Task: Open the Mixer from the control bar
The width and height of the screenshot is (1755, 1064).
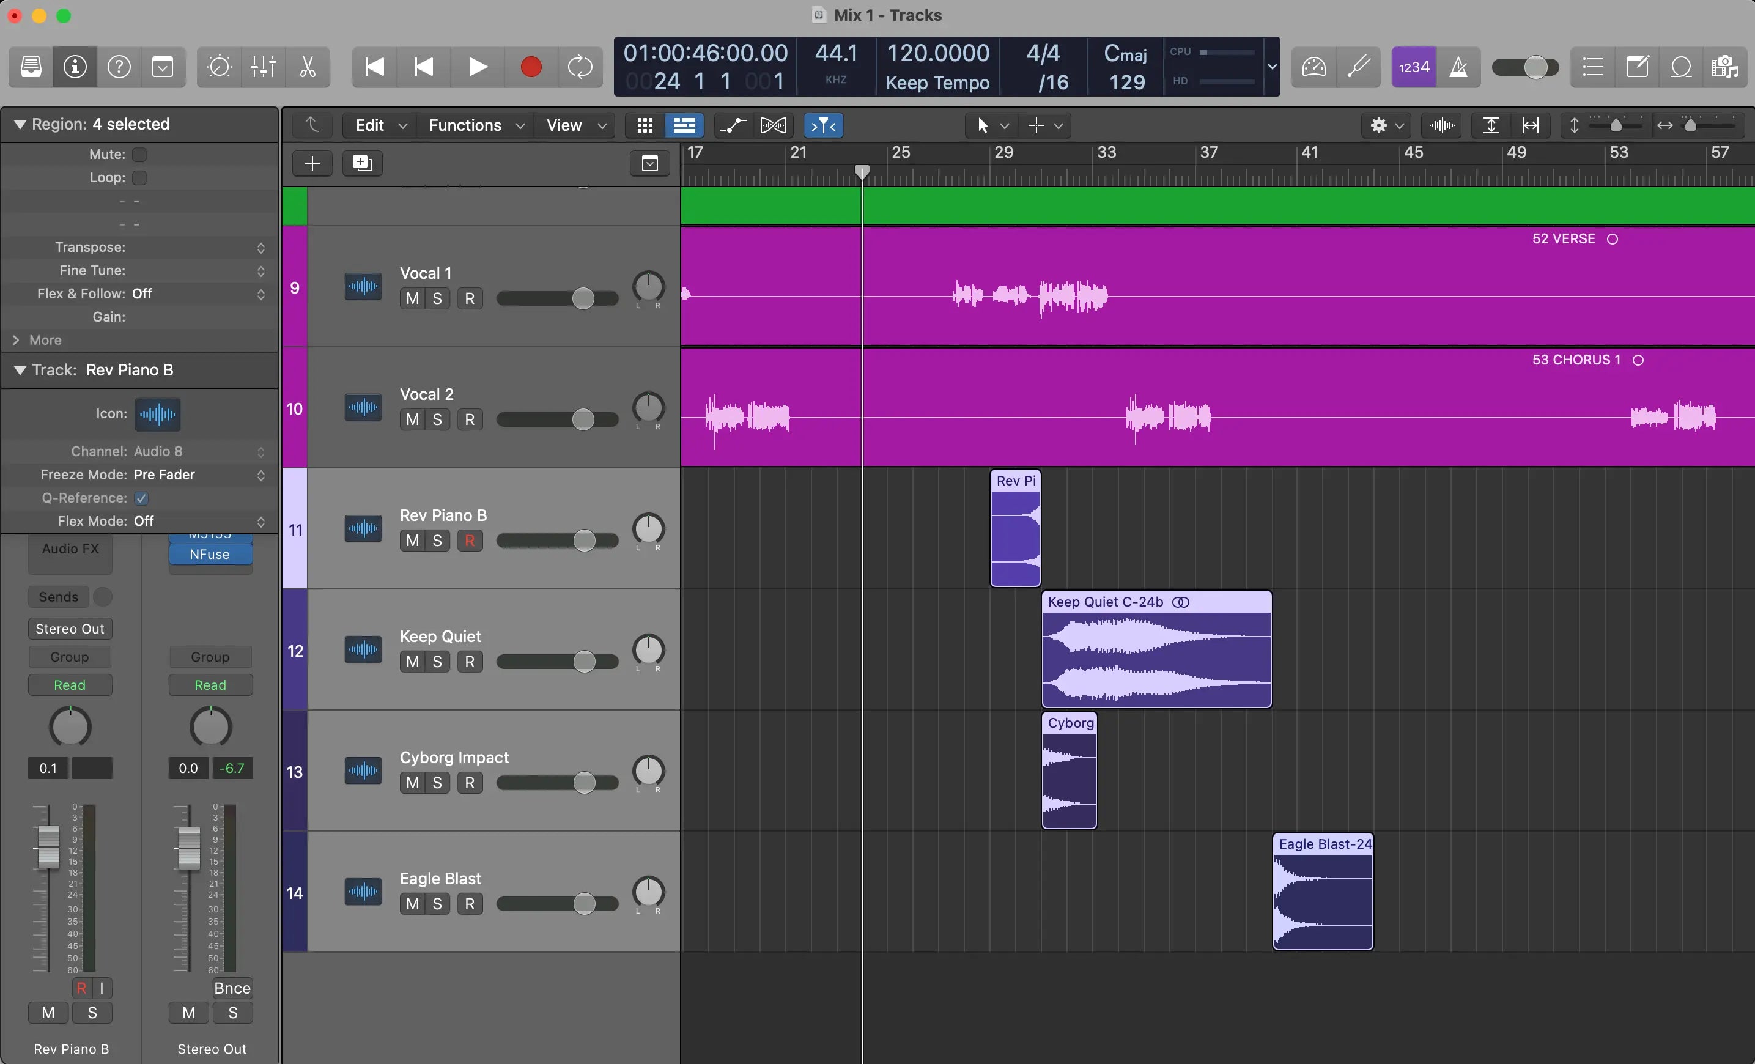Action: (263, 67)
